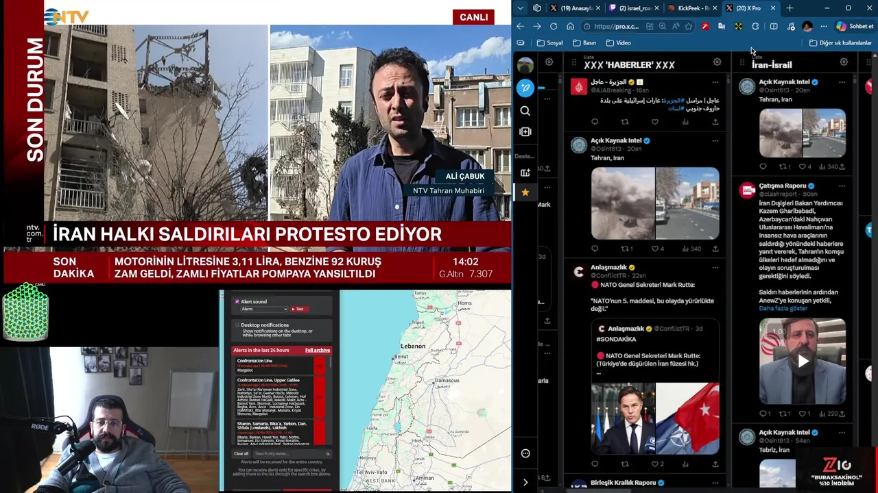
Task: Retweet Açık Kaynak Intel Tehran post in HABERLER
Action: coord(625,249)
